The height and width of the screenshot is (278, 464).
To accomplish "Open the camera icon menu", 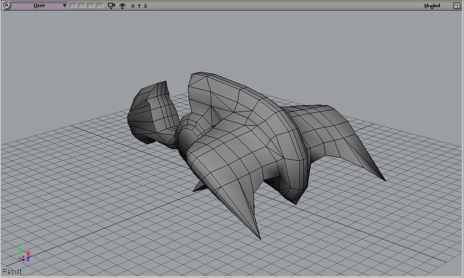I will pos(111,5).
